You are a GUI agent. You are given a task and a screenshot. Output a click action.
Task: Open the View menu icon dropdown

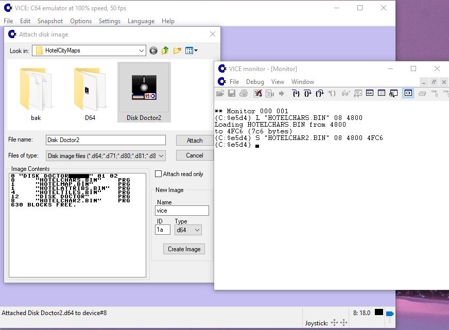(191, 50)
